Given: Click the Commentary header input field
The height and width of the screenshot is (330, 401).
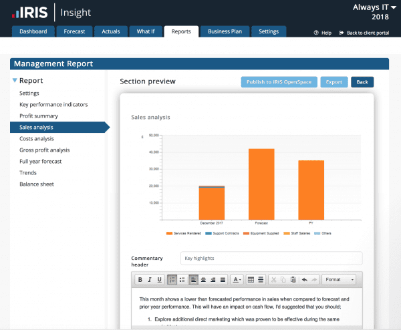Looking at the screenshot, I should [x=271, y=258].
